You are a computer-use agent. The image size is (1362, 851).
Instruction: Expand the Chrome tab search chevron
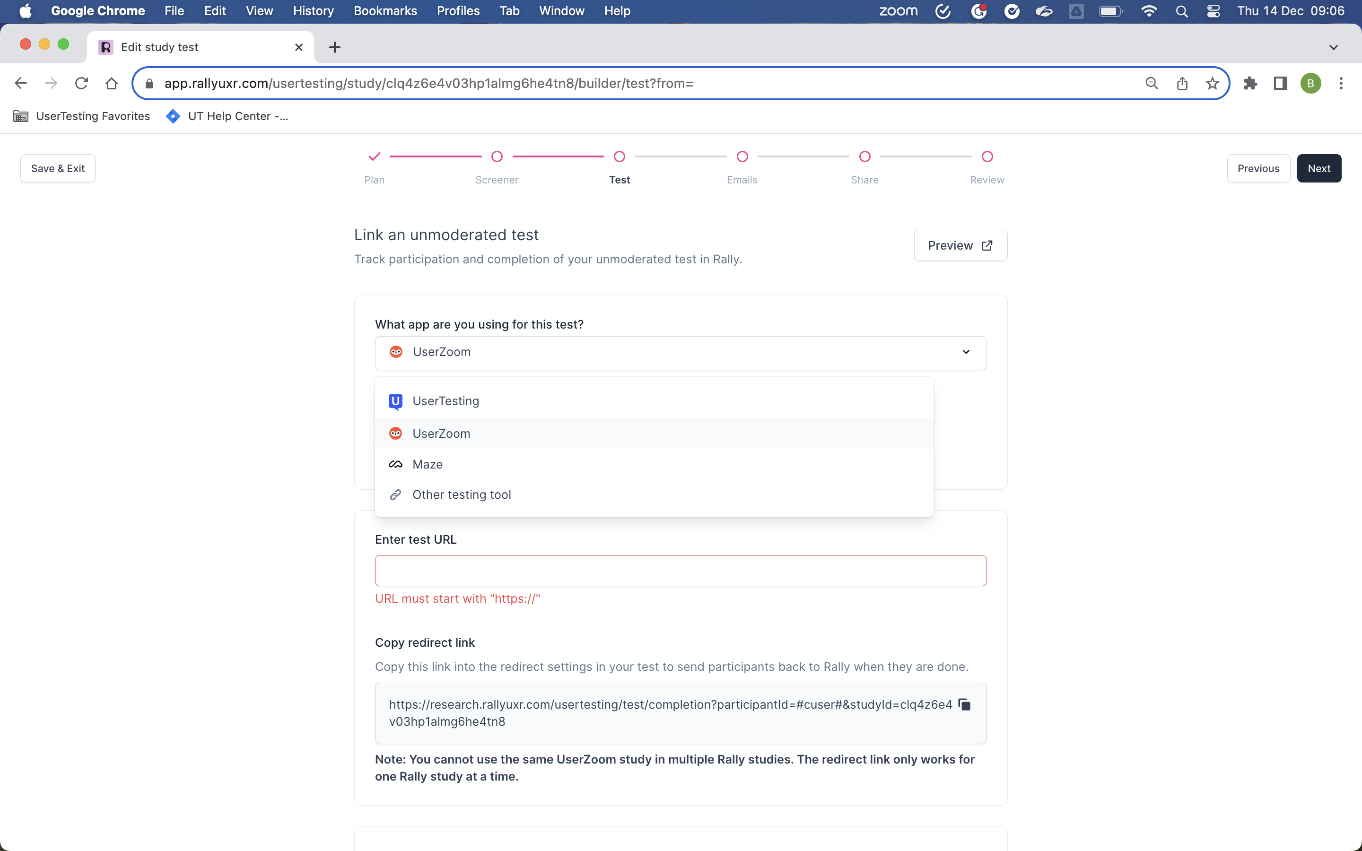click(x=1333, y=47)
